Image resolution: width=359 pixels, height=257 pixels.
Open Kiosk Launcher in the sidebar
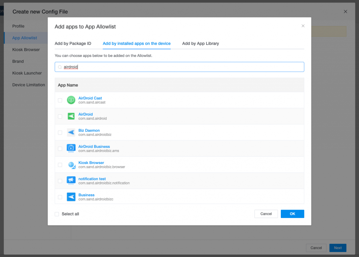(x=27, y=73)
